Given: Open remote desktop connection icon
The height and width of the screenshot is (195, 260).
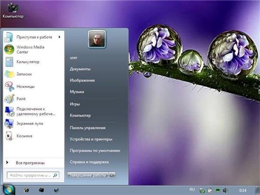Looking at the screenshot, I should (x=9, y=111).
